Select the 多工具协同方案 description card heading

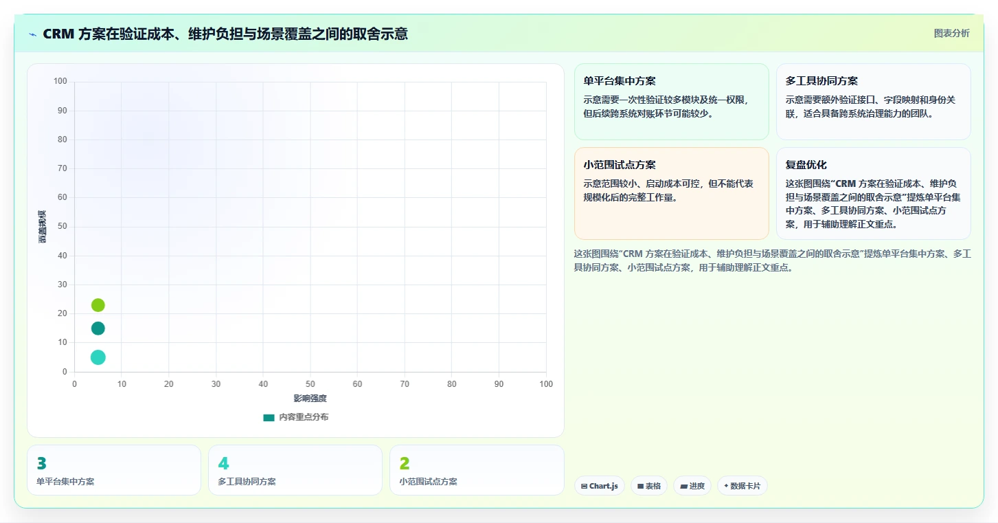click(x=821, y=81)
